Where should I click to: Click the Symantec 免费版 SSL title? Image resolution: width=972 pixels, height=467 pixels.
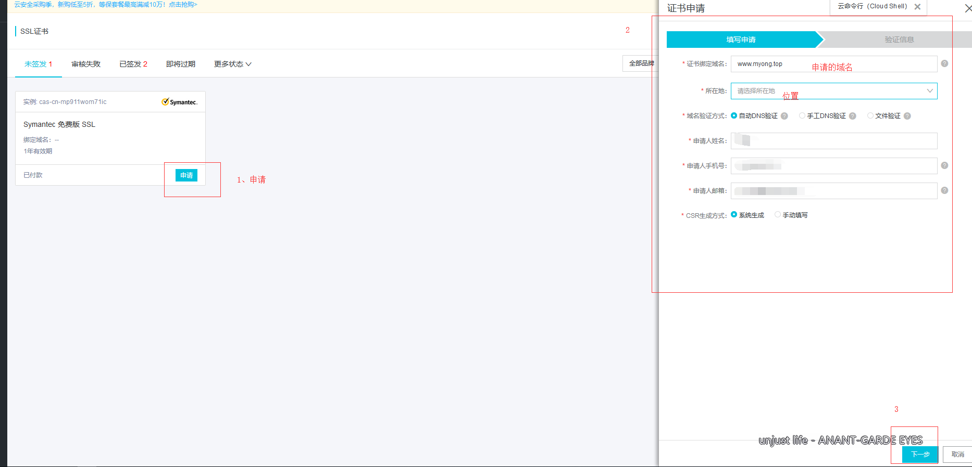coord(59,124)
